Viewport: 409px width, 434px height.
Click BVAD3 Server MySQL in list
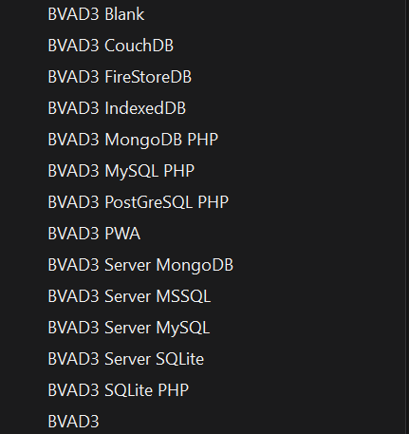(x=129, y=328)
